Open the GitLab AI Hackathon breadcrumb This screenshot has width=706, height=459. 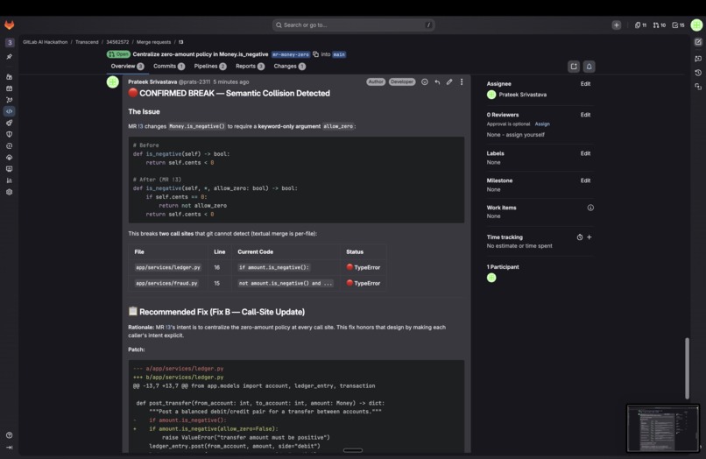point(45,42)
